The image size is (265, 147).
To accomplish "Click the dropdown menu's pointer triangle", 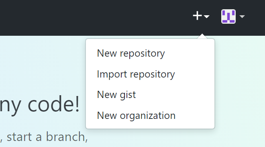I will coord(202,36).
